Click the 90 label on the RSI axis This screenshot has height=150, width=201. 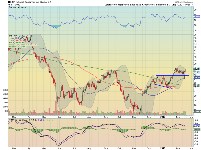coord(195,10)
